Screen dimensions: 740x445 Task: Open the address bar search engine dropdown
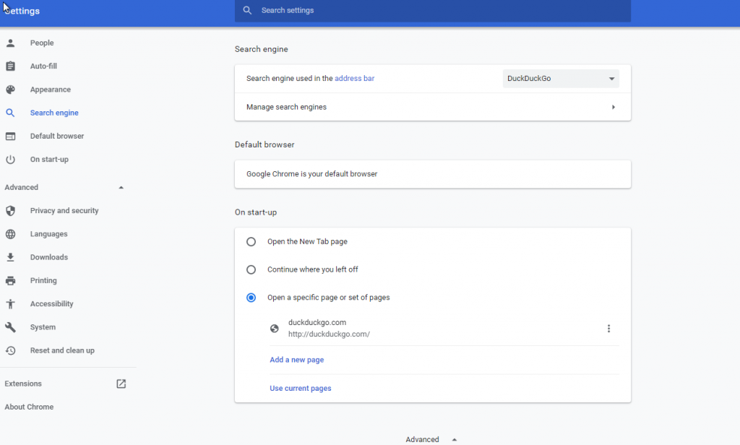point(561,78)
